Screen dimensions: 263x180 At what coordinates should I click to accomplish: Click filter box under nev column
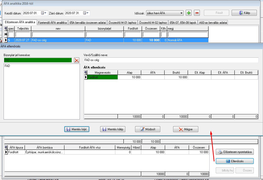pos(58,34)
